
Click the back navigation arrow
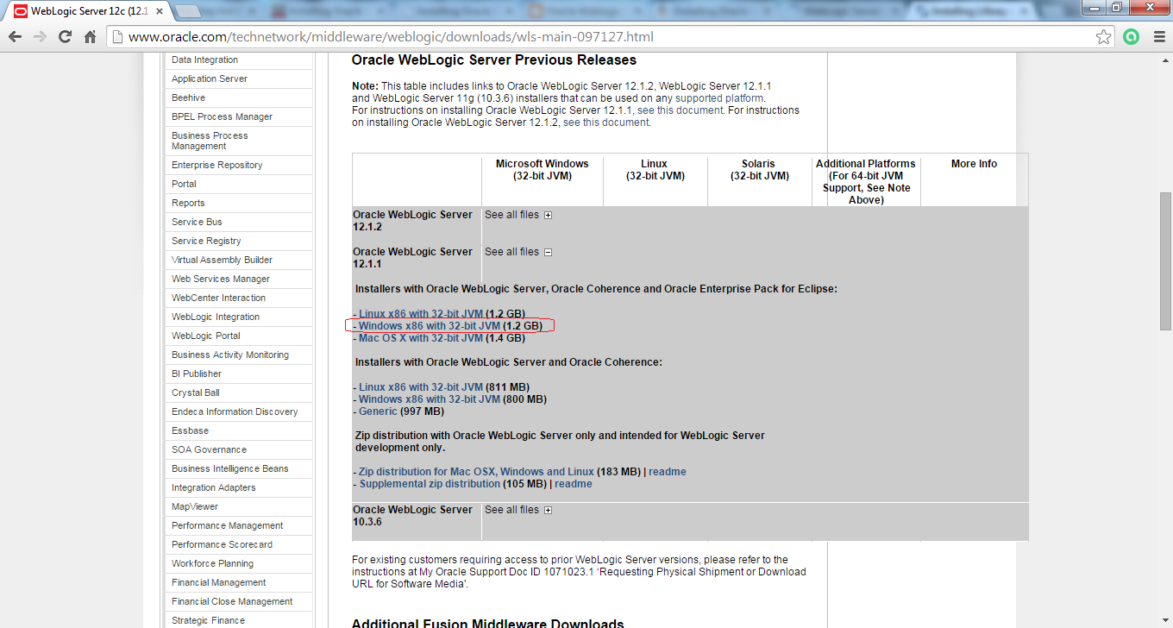coord(16,36)
